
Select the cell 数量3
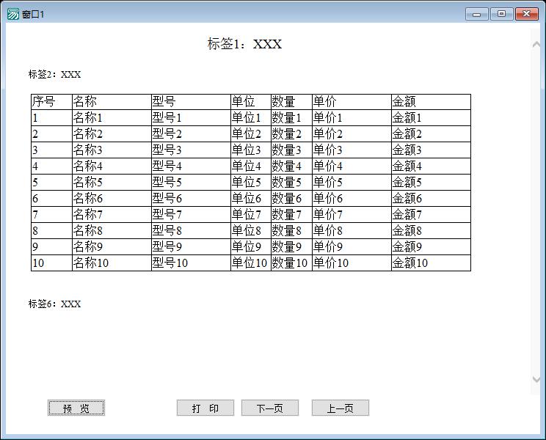292,150
